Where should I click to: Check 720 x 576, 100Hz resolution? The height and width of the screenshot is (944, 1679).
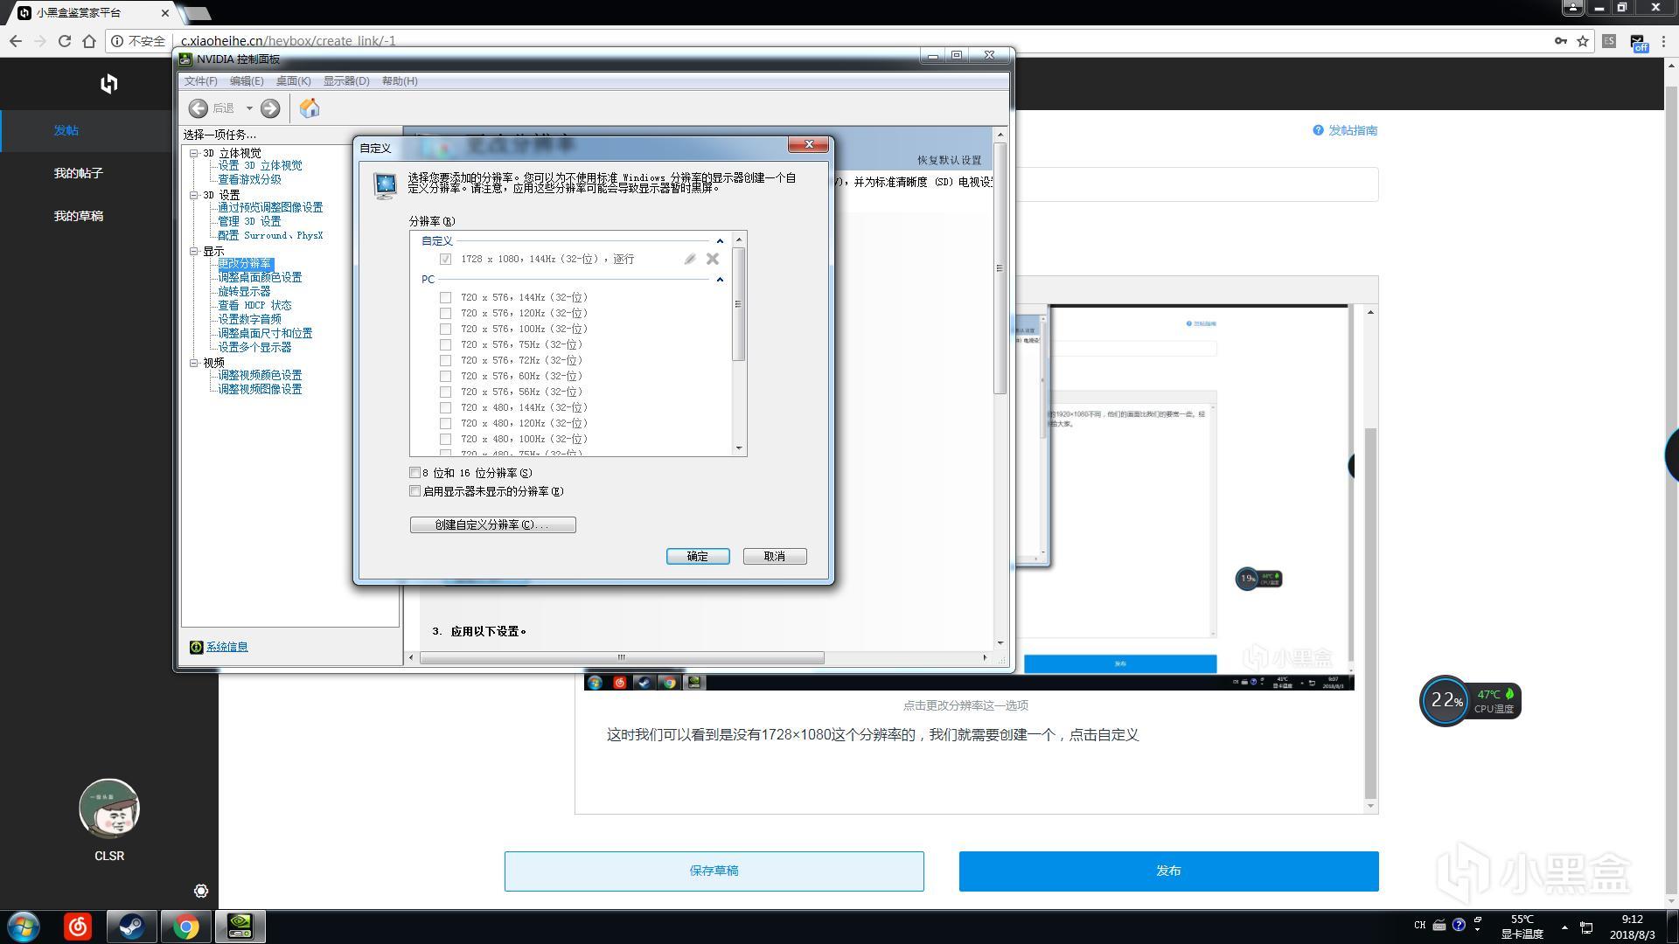click(x=446, y=329)
